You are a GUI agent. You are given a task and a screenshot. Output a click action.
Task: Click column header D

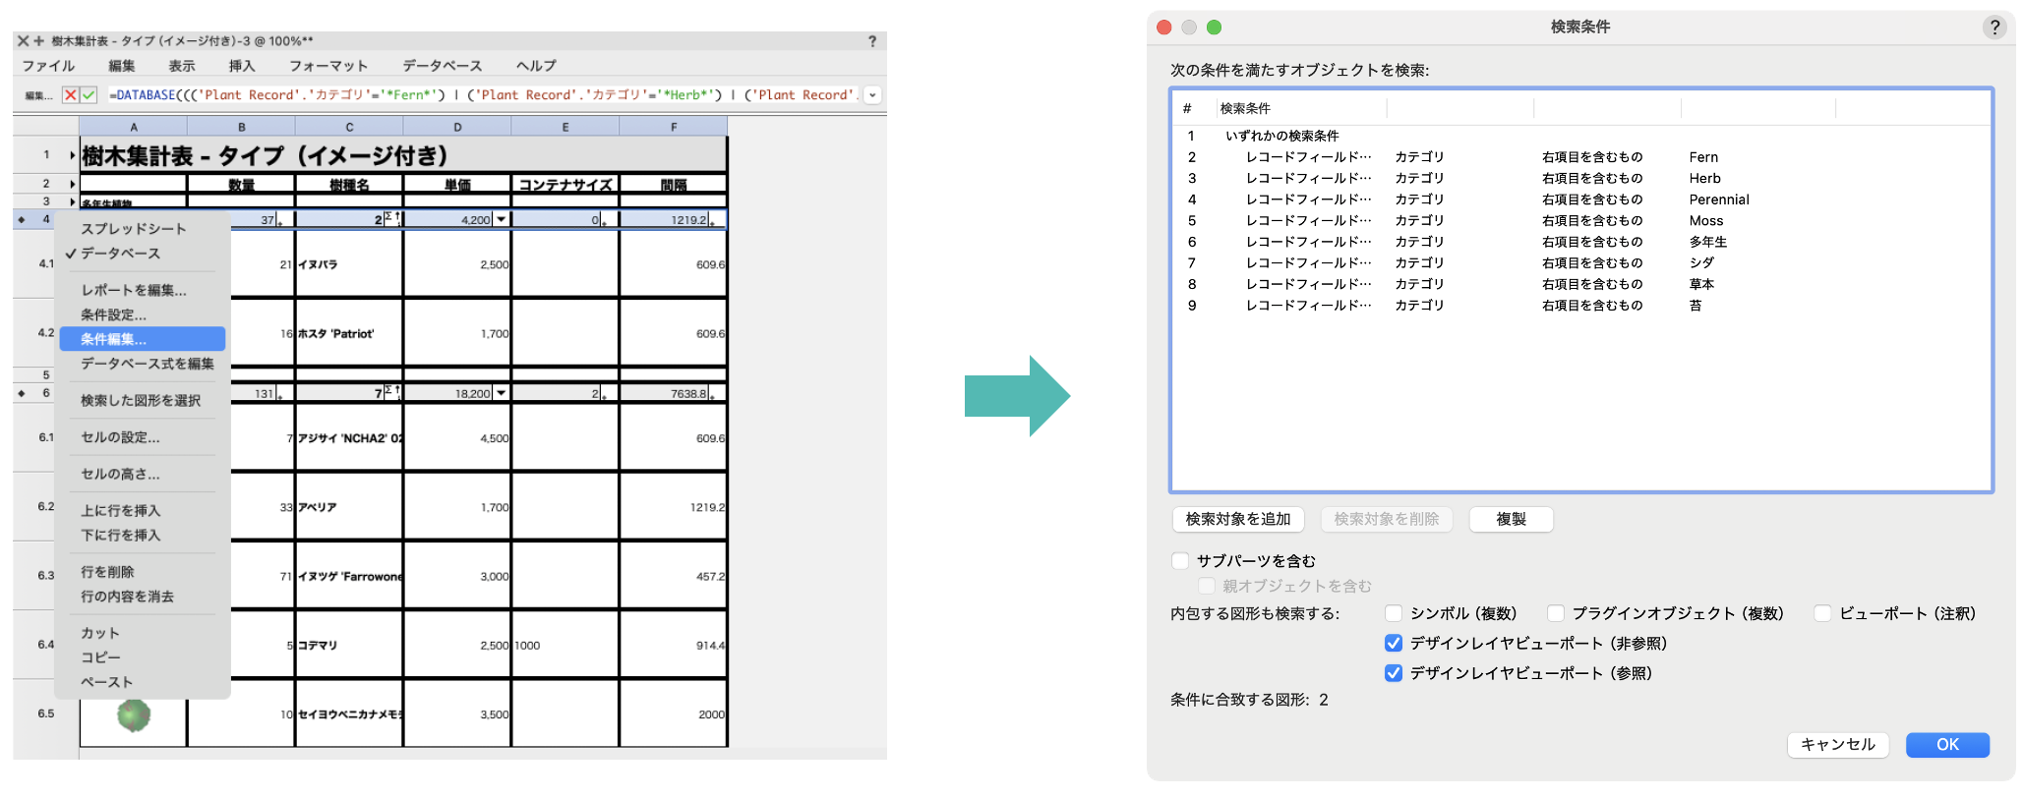point(457,127)
